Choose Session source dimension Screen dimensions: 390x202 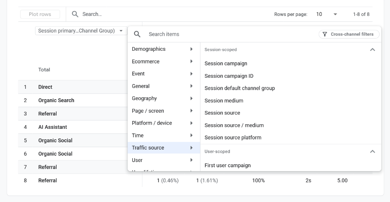222,113
